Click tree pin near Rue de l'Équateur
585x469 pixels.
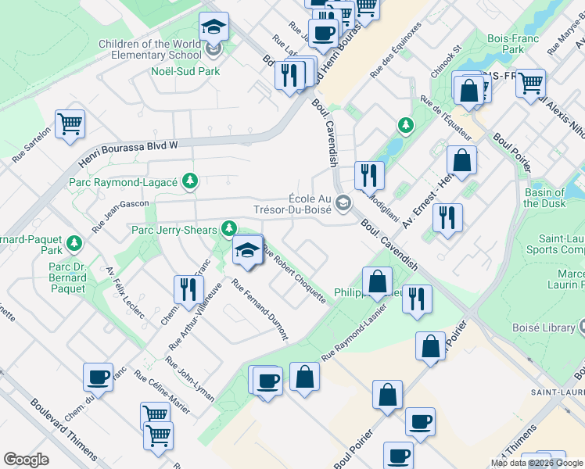point(406,125)
